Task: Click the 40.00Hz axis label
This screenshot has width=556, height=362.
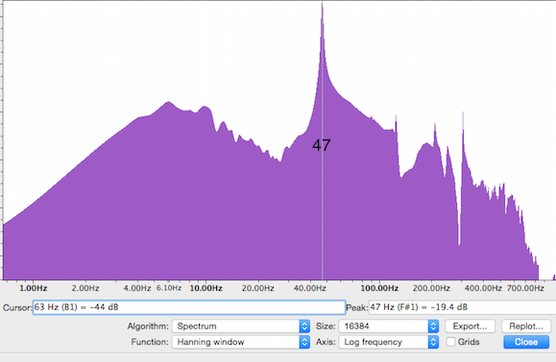Action: (x=310, y=288)
